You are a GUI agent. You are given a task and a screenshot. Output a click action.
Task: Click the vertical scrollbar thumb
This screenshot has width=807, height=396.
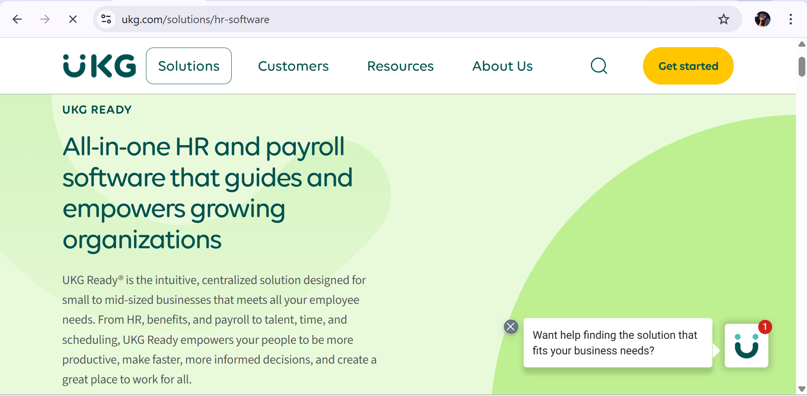coord(802,66)
